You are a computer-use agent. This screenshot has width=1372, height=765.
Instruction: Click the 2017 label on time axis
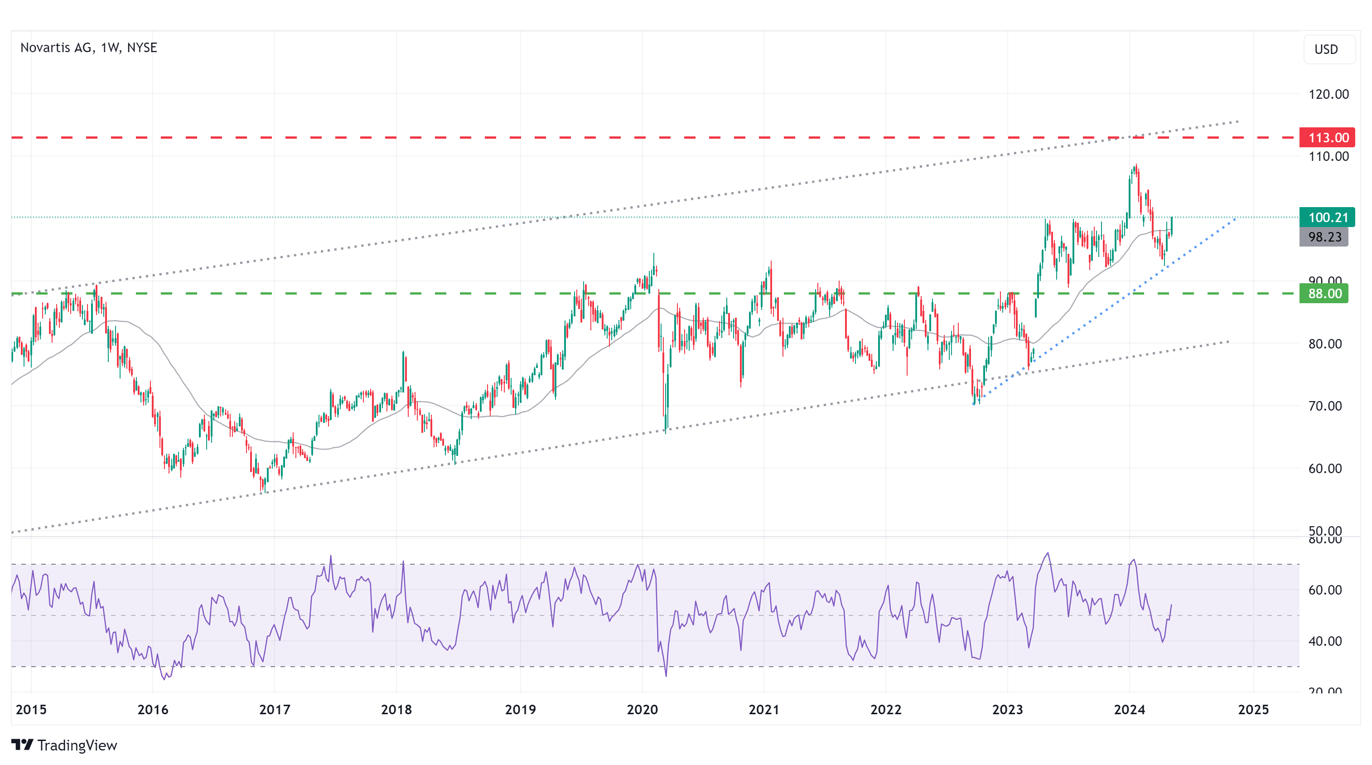[275, 710]
